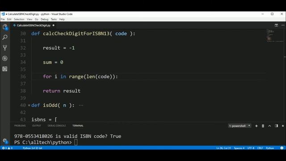The image size is (286, 161).
Task: Open the Manage gear settings icon
Action: tap(5, 141)
